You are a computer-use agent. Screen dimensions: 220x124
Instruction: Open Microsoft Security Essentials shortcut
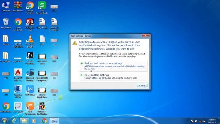(30, 75)
